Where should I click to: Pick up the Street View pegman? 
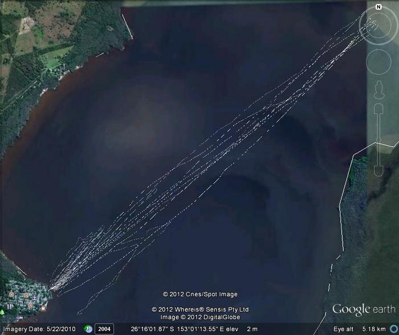379,90
